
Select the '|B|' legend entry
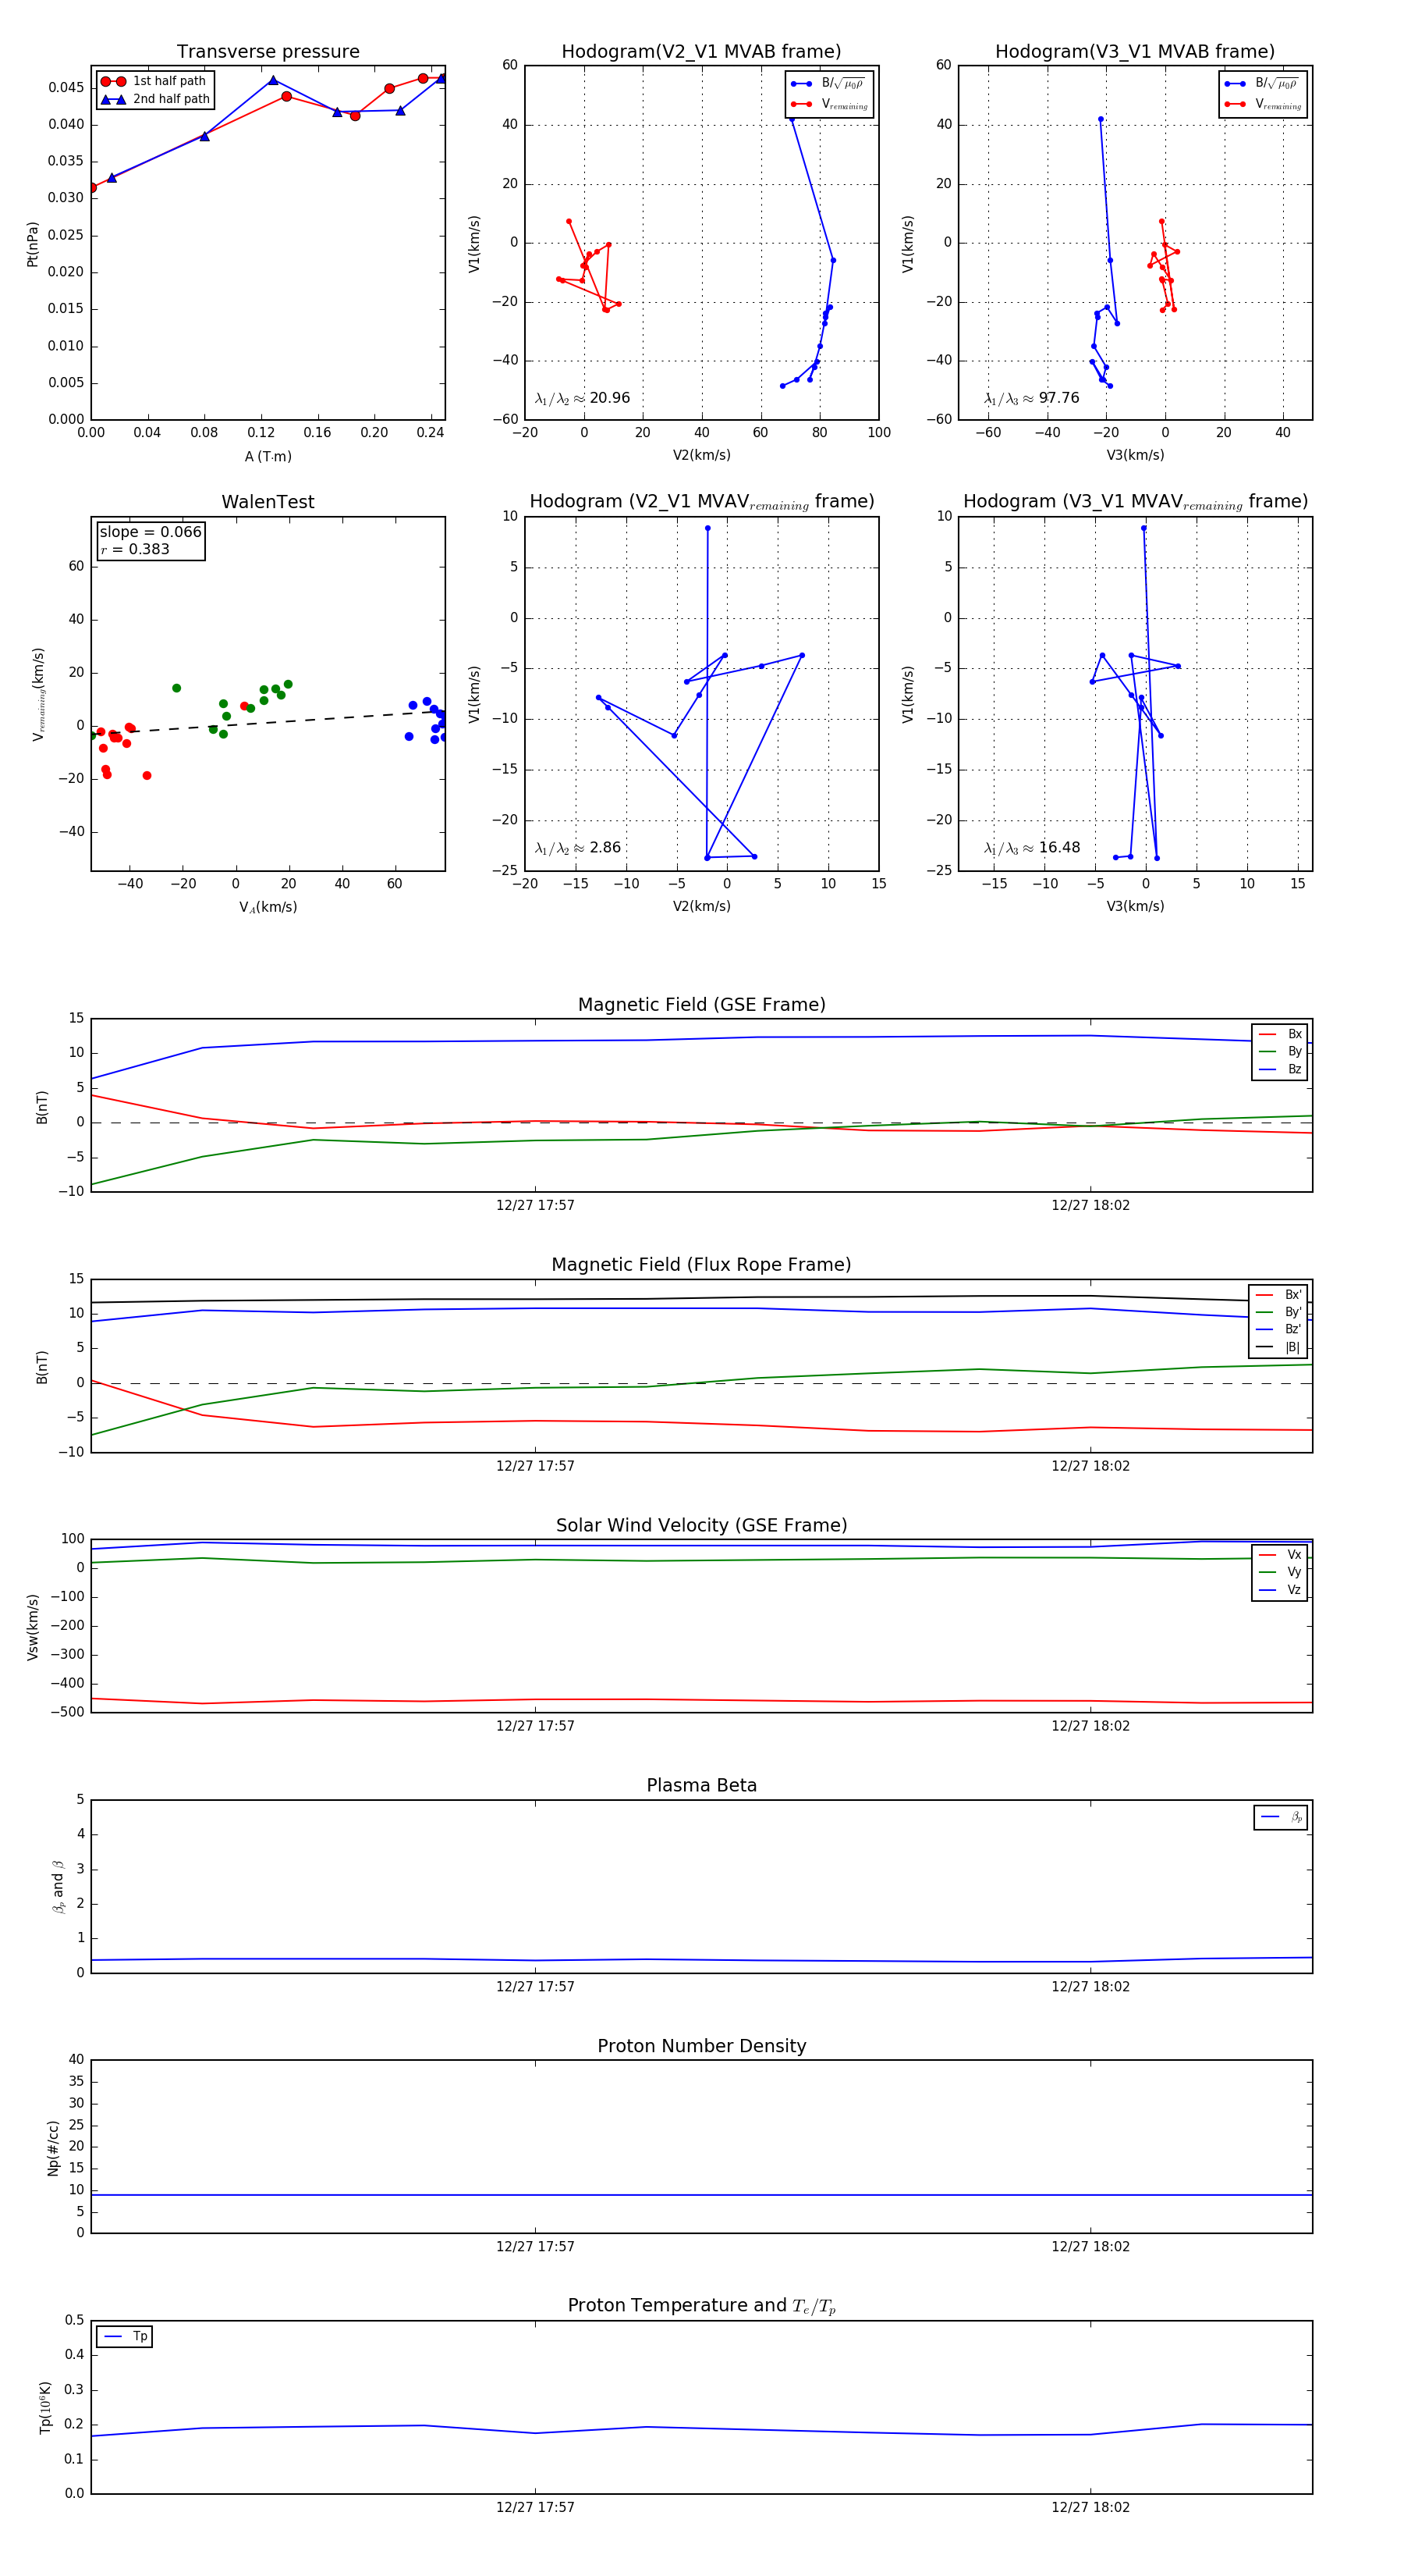[x=1278, y=1348]
